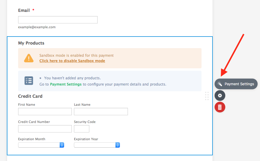260x161 pixels.
Task: Click the product checklist icon
Action: [x=29, y=80]
